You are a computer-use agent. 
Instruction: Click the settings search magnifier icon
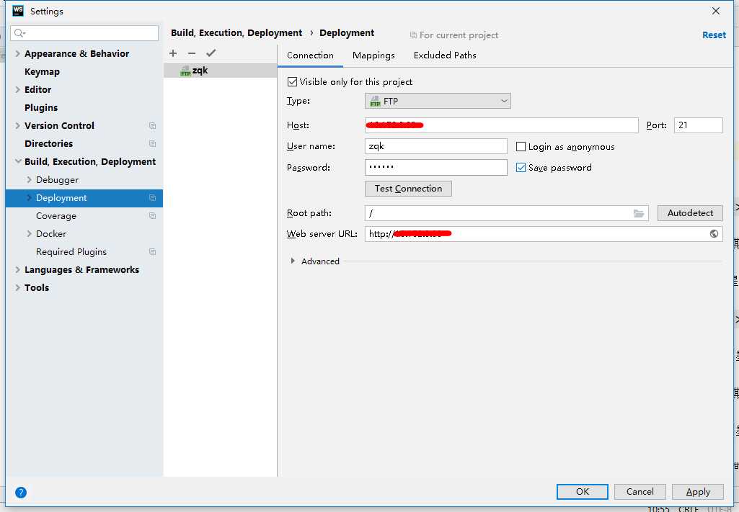click(x=19, y=33)
